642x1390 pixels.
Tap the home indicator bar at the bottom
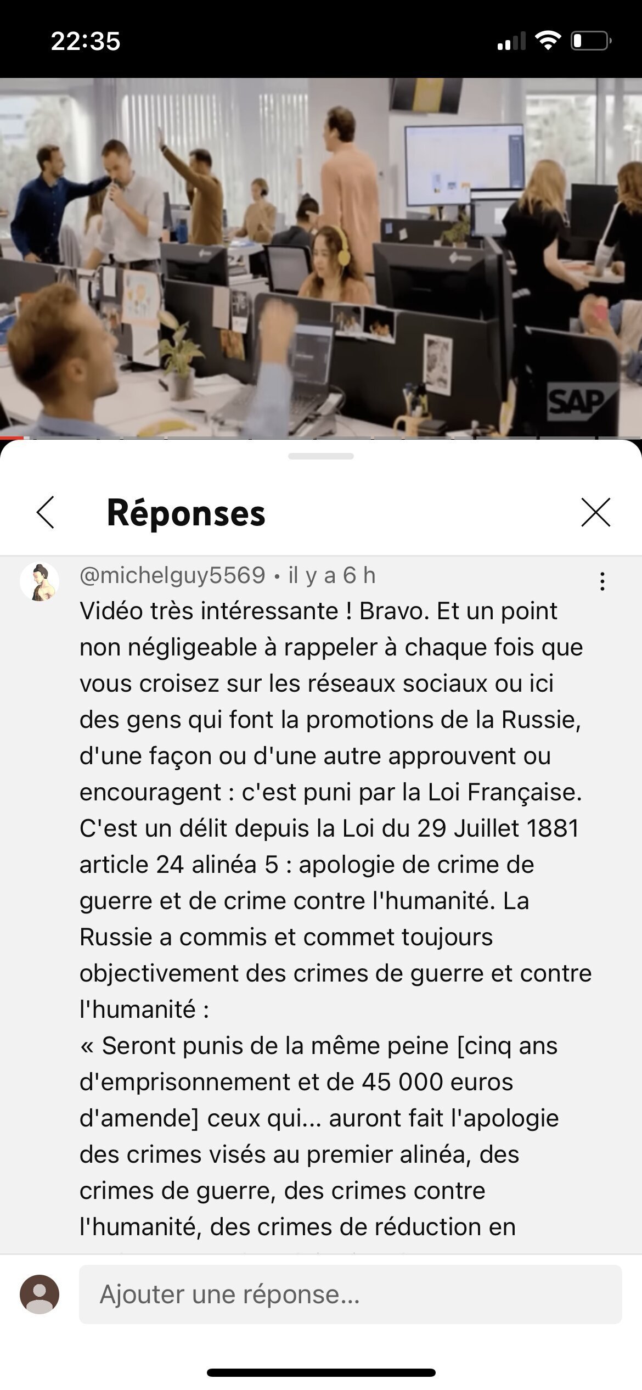point(321,1372)
